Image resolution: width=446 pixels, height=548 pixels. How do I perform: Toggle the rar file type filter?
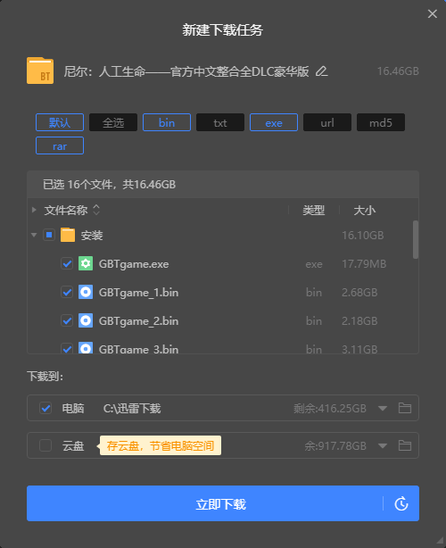(x=60, y=145)
